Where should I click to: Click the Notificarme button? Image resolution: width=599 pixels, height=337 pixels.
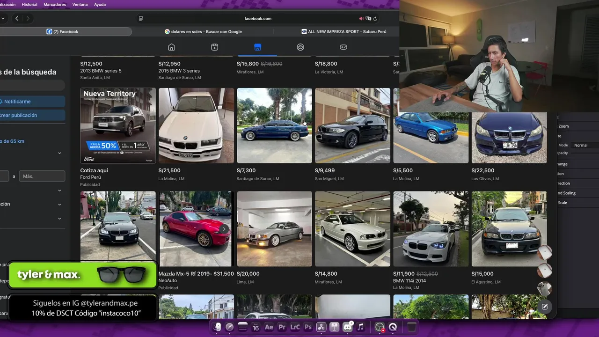coord(32,102)
